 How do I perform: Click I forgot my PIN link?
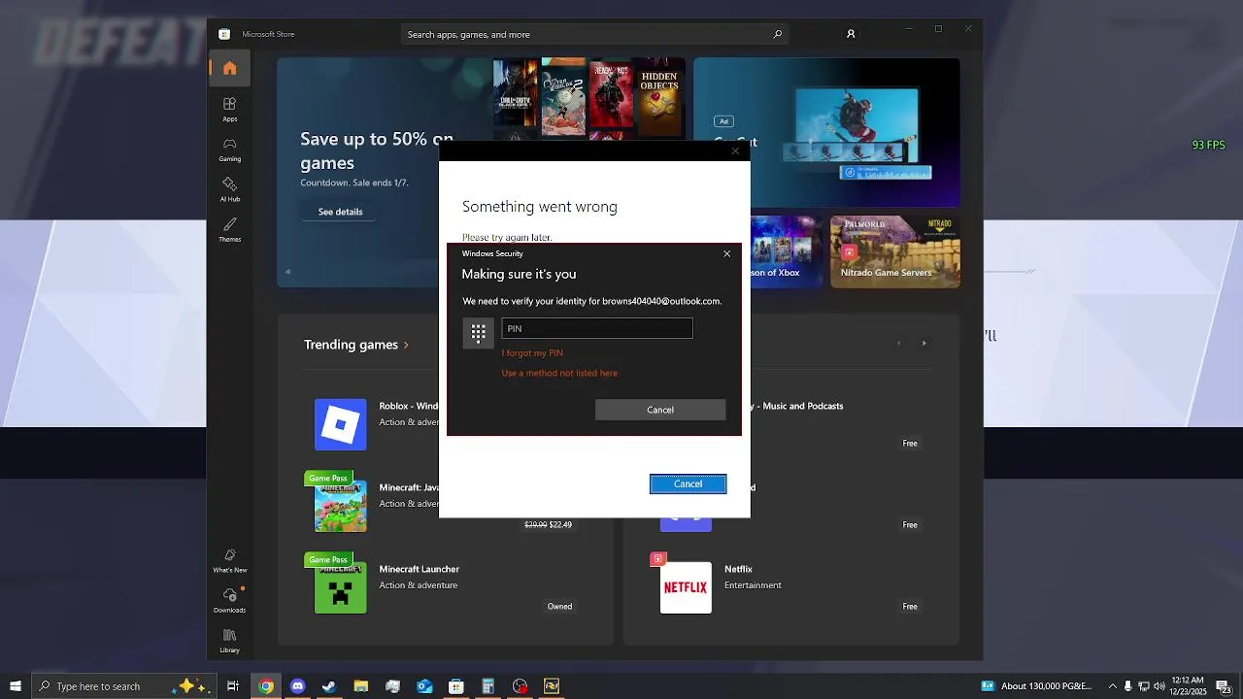coord(532,353)
